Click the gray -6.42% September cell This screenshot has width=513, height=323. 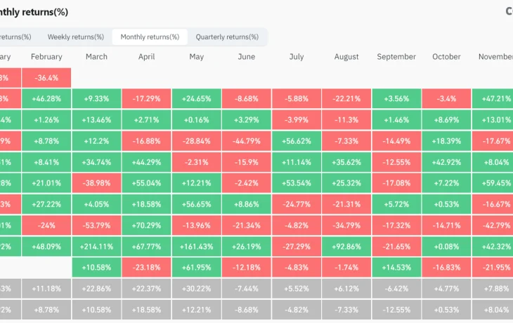[396, 289]
